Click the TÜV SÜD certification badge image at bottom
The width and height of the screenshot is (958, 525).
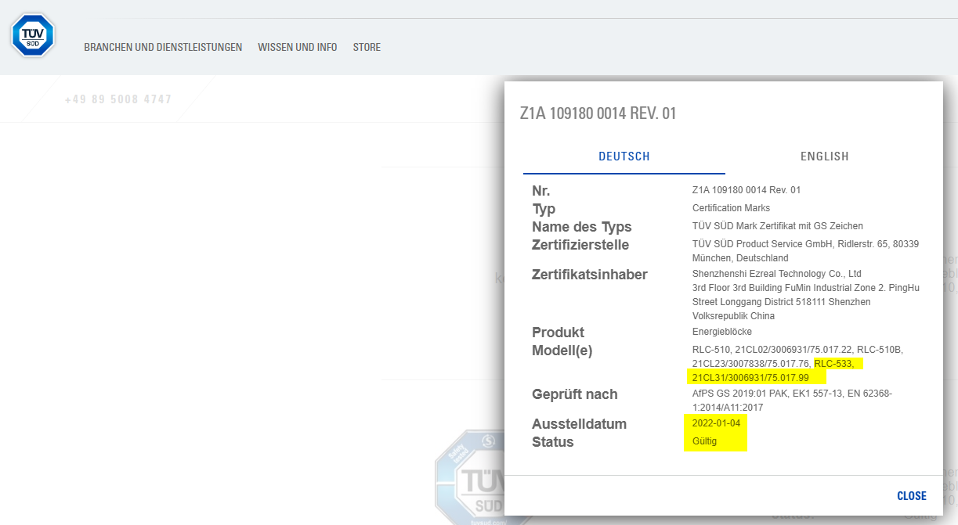[x=468, y=479]
